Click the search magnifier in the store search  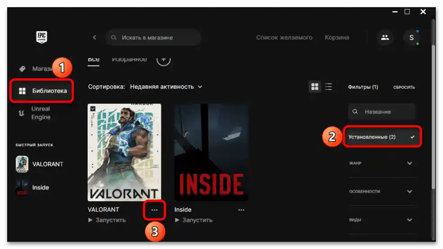(x=114, y=37)
